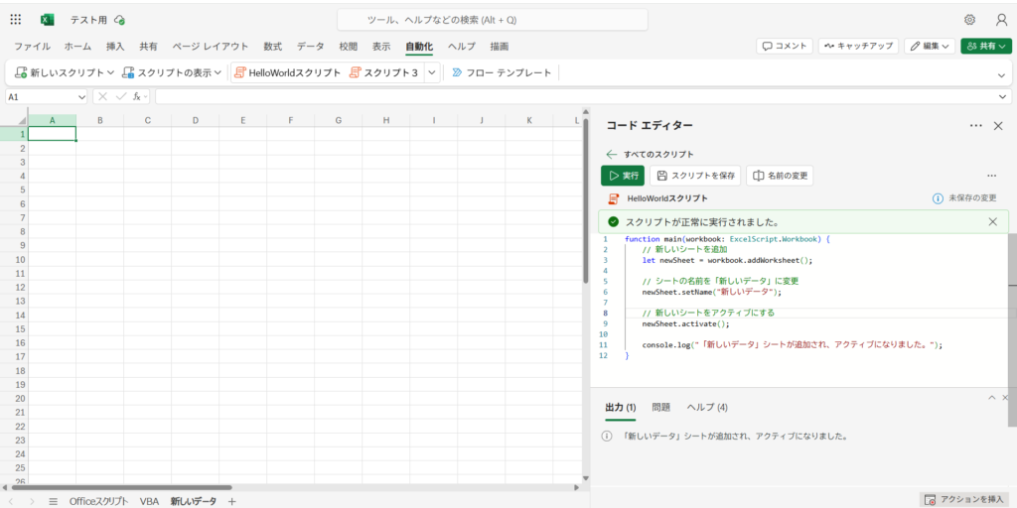This screenshot has height=508, width=1017.
Task: Go back to all scripts arrow
Action: (x=612, y=155)
